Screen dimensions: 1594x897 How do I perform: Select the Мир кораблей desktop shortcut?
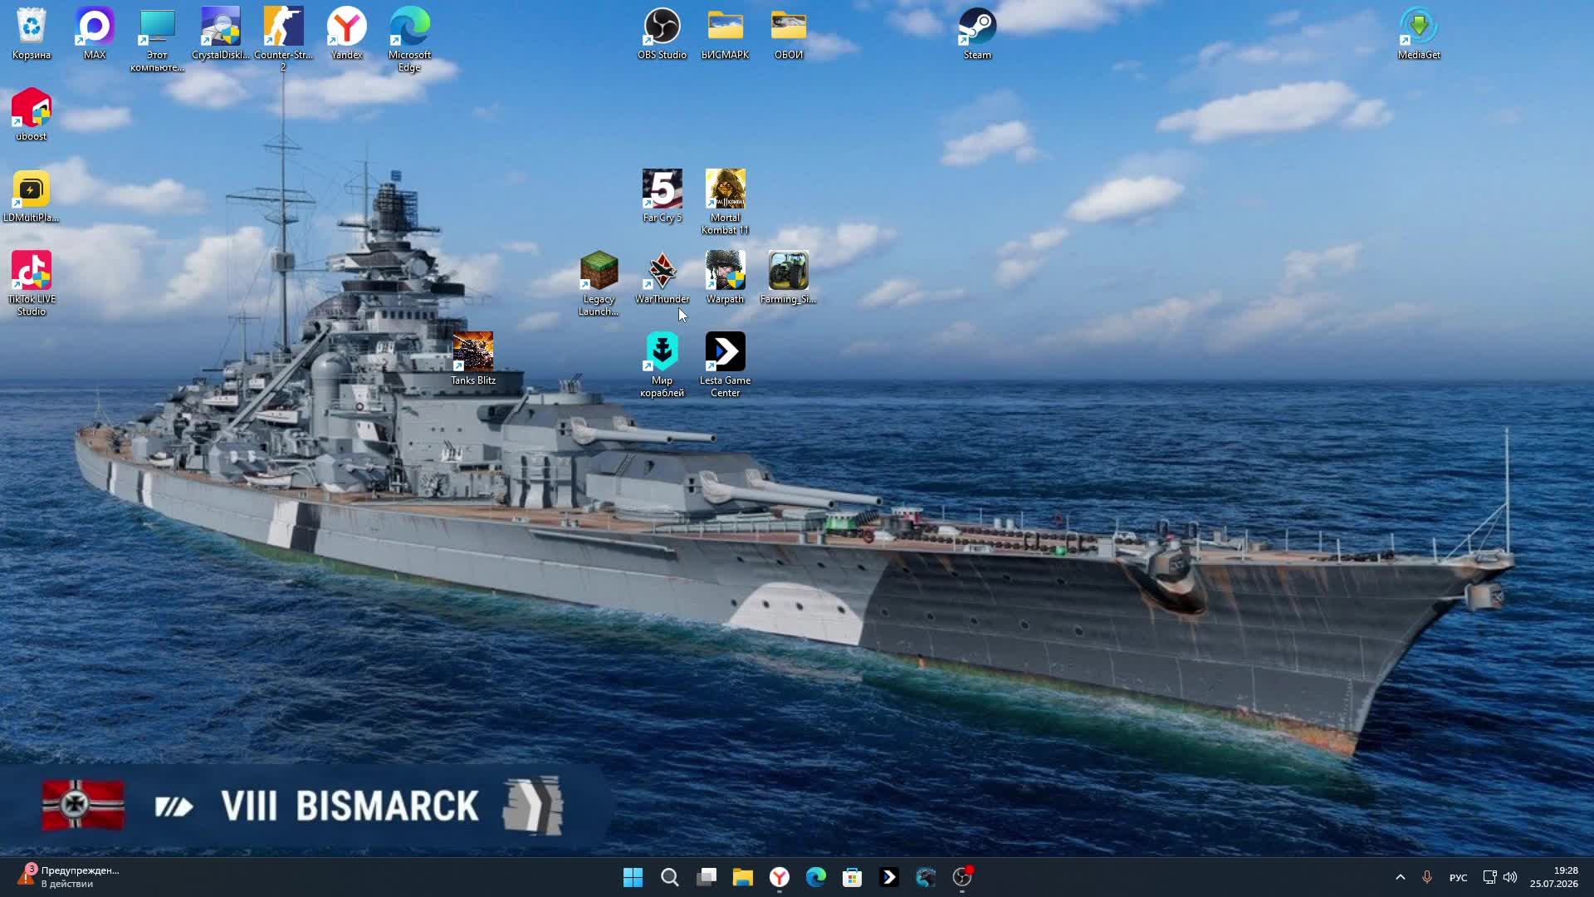[x=663, y=365]
